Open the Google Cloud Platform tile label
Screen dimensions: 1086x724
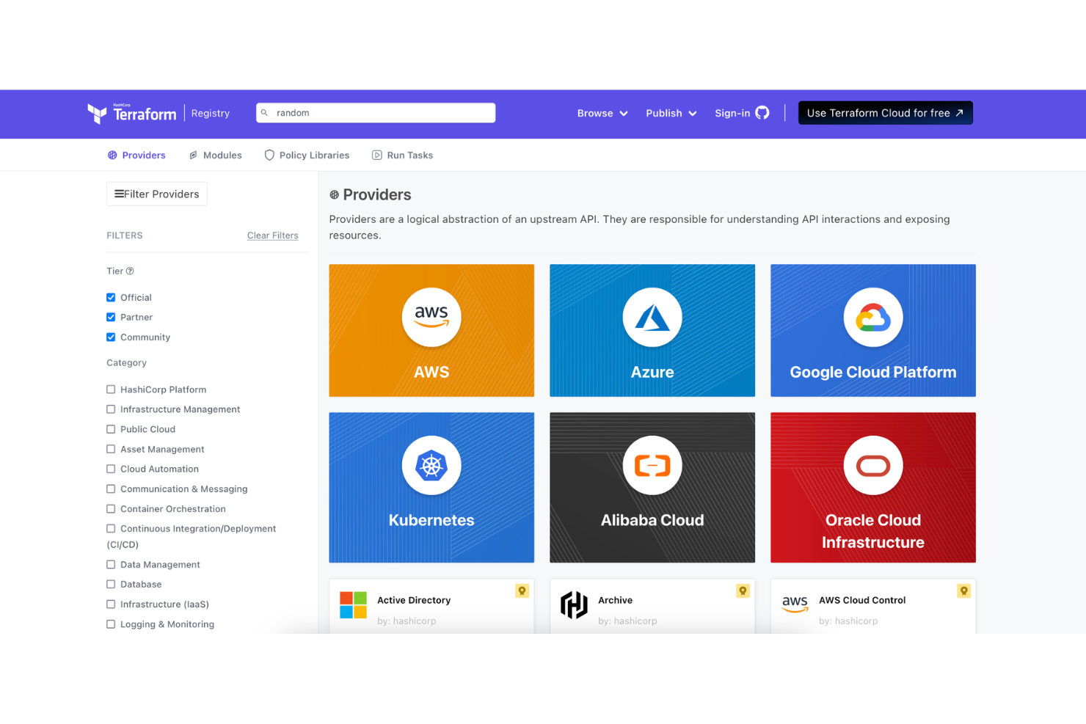873,373
